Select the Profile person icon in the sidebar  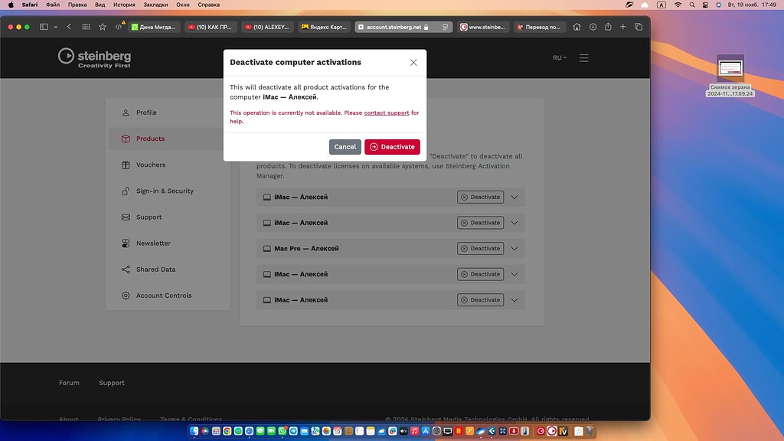point(126,113)
